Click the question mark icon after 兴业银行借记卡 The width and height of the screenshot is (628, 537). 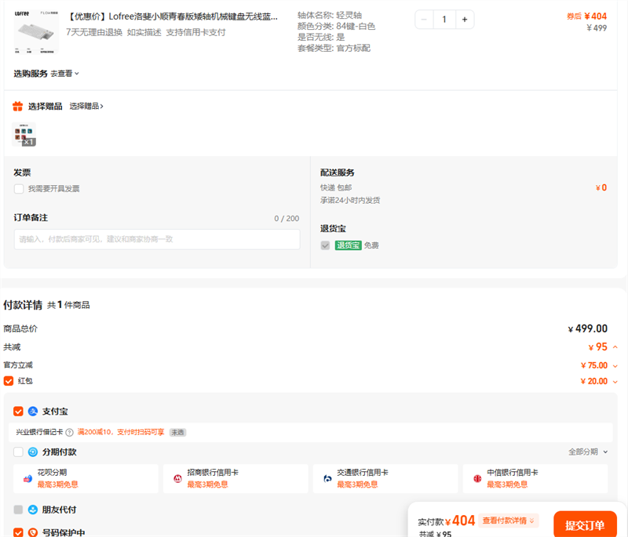point(70,432)
